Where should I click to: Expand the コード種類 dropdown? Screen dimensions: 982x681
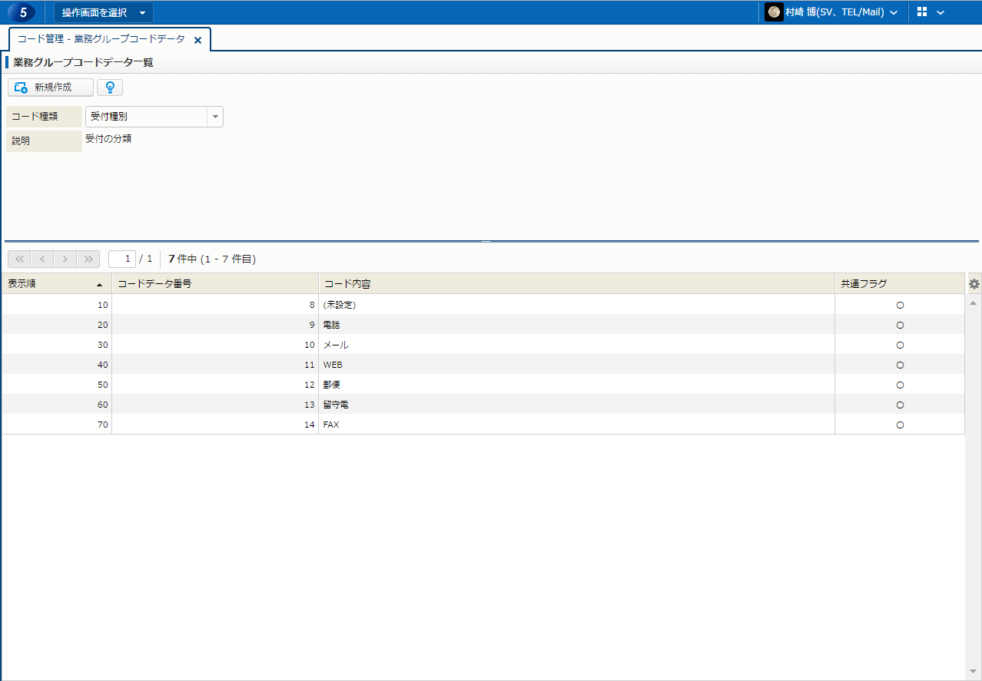tap(215, 117)
